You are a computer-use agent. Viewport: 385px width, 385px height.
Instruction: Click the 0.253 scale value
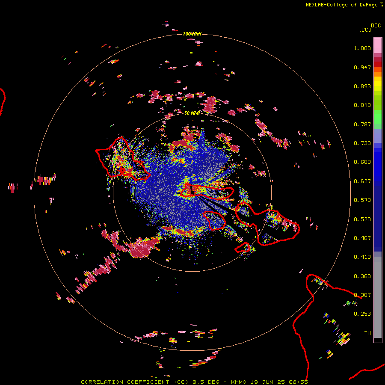(362, 314)
